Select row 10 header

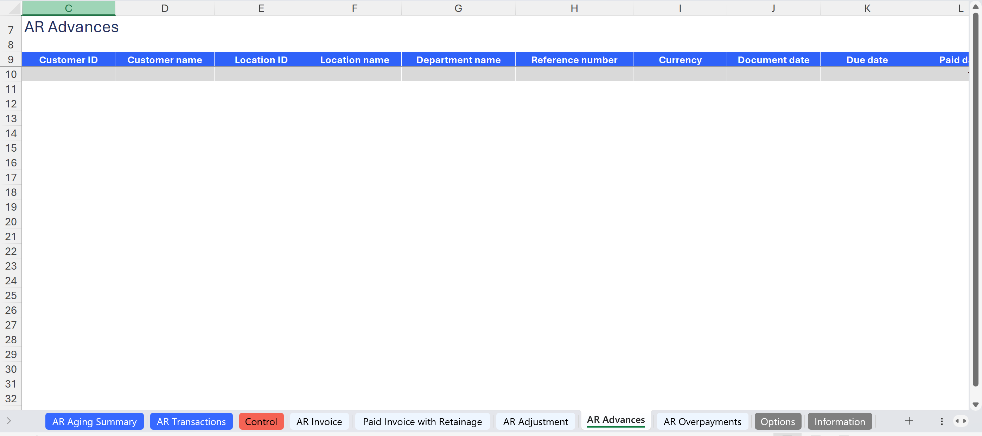[11, 74]
